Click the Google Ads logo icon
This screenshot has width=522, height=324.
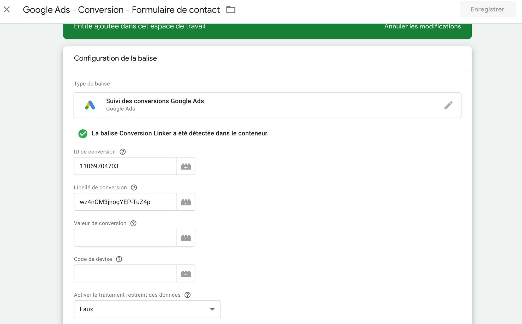click(x=90, y=105)
